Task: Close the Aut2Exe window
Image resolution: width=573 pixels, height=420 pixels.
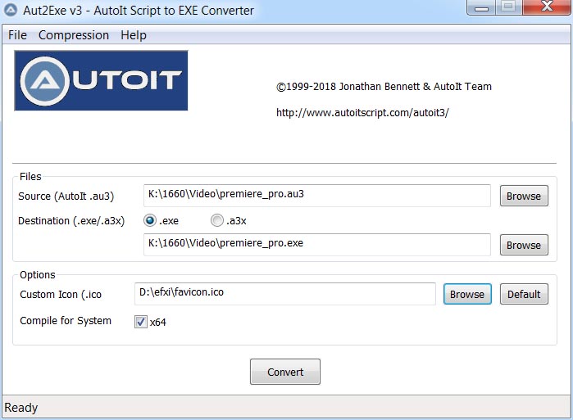Action: point(547,7)
